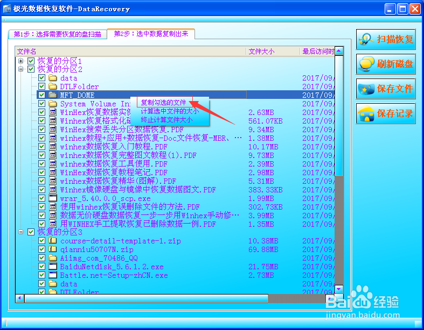Toggle checkbox for winhex数据恢复入门教程.PDF
This screenshot has width=424, height=330.
click(x=41, y=147)
